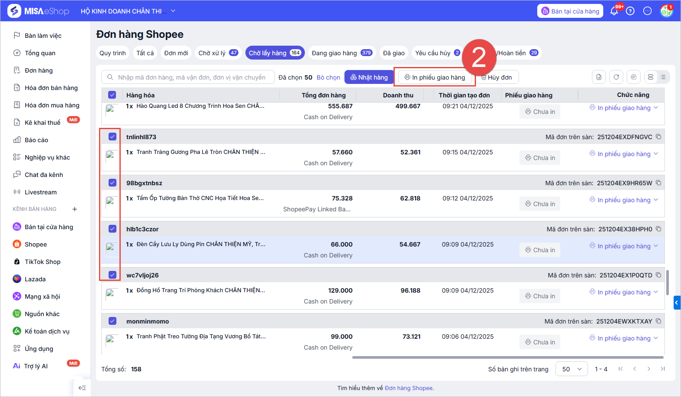Copy order code 251204EXDFNGVC
The width and height of the screenshot is (681, 397).
[658, 137]
